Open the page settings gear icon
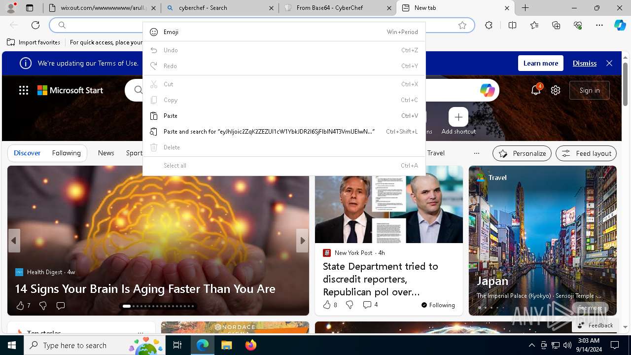The width and height of the screenshot is (631, 355). (556, 90)
